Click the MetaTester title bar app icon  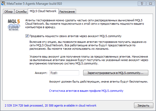(x=3, y=3)
